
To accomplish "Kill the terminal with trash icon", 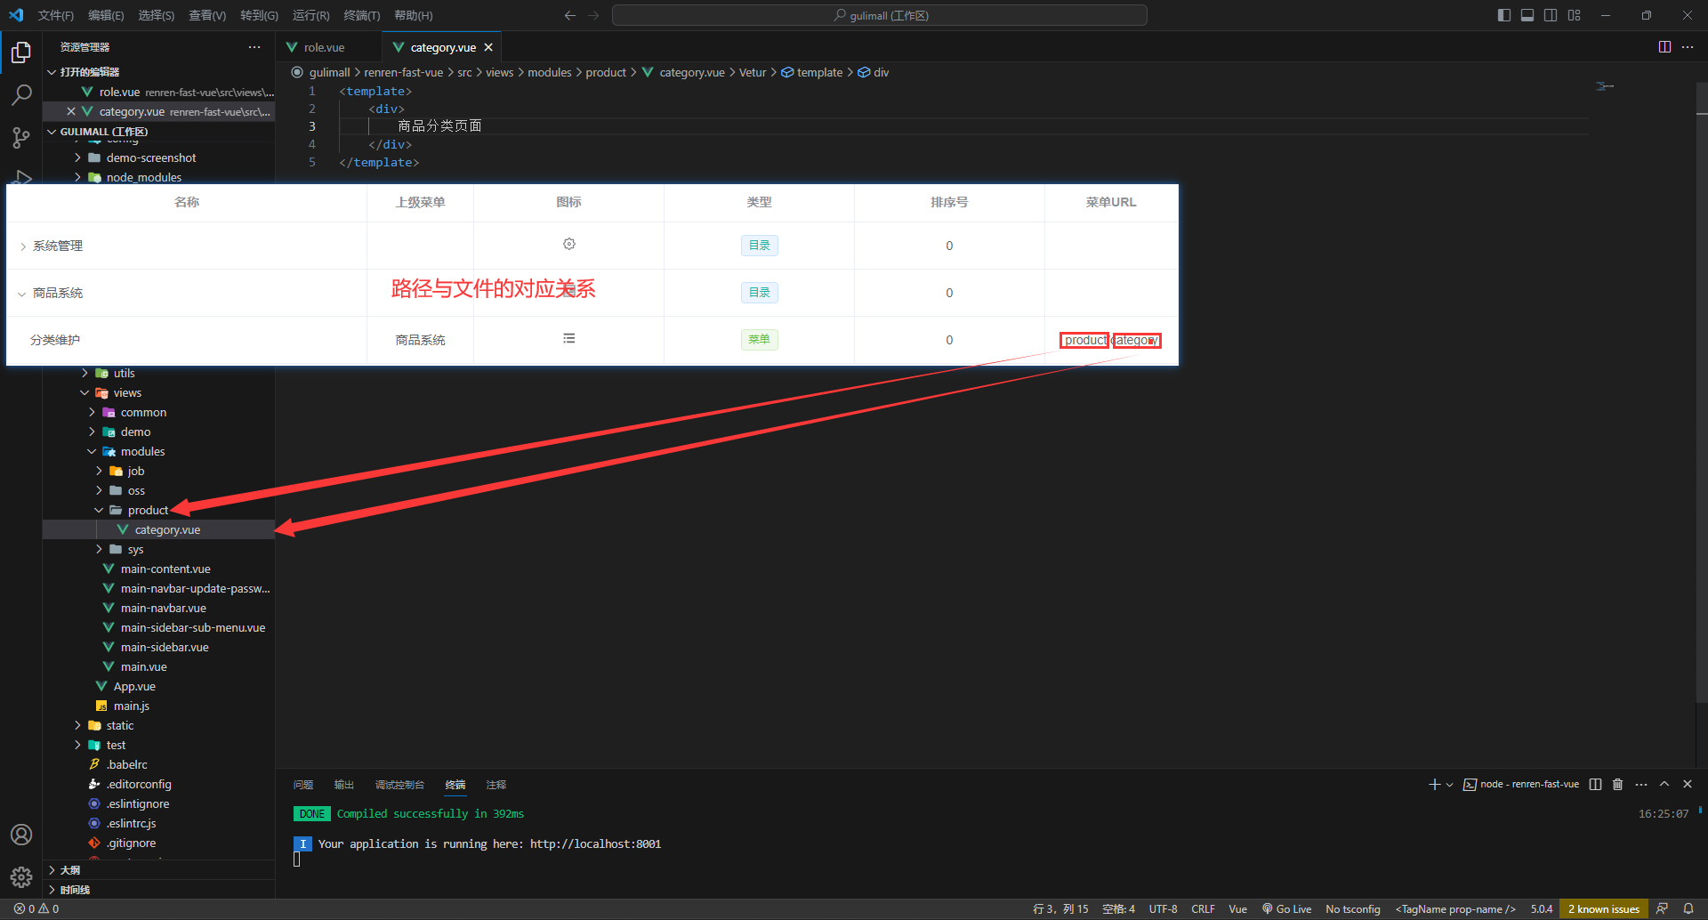I will point(1617,785).
